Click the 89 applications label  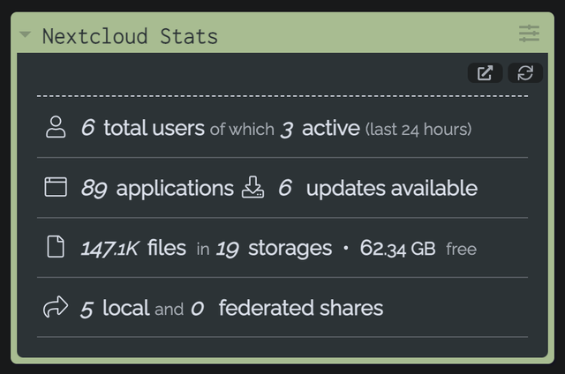pos(157,188)
